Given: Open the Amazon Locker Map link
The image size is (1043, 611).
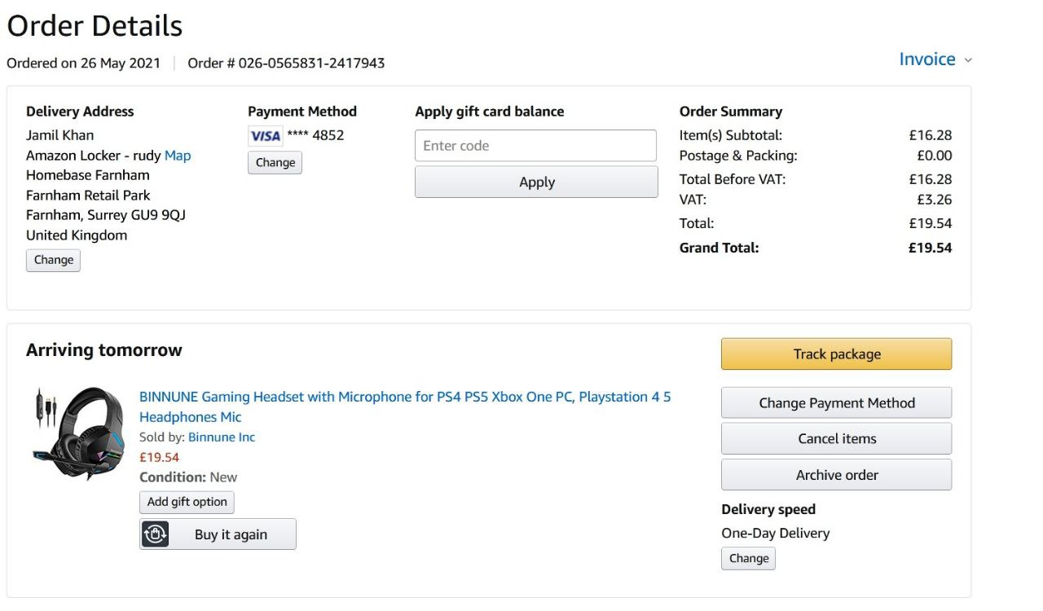Looking at the screenshot, I should click(178, 156).
